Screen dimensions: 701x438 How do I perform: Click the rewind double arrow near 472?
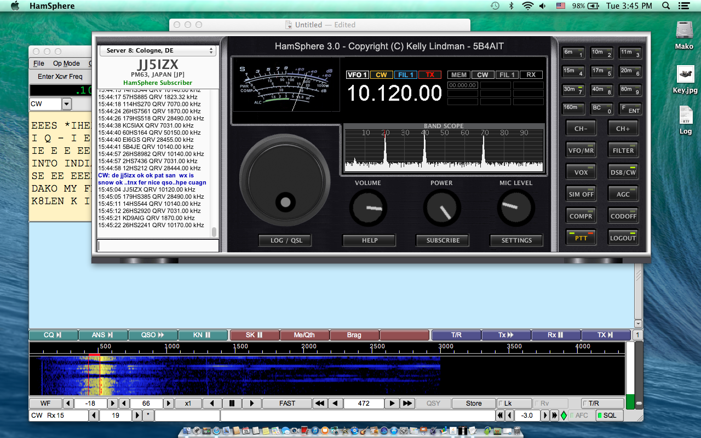tap(320, 404)
